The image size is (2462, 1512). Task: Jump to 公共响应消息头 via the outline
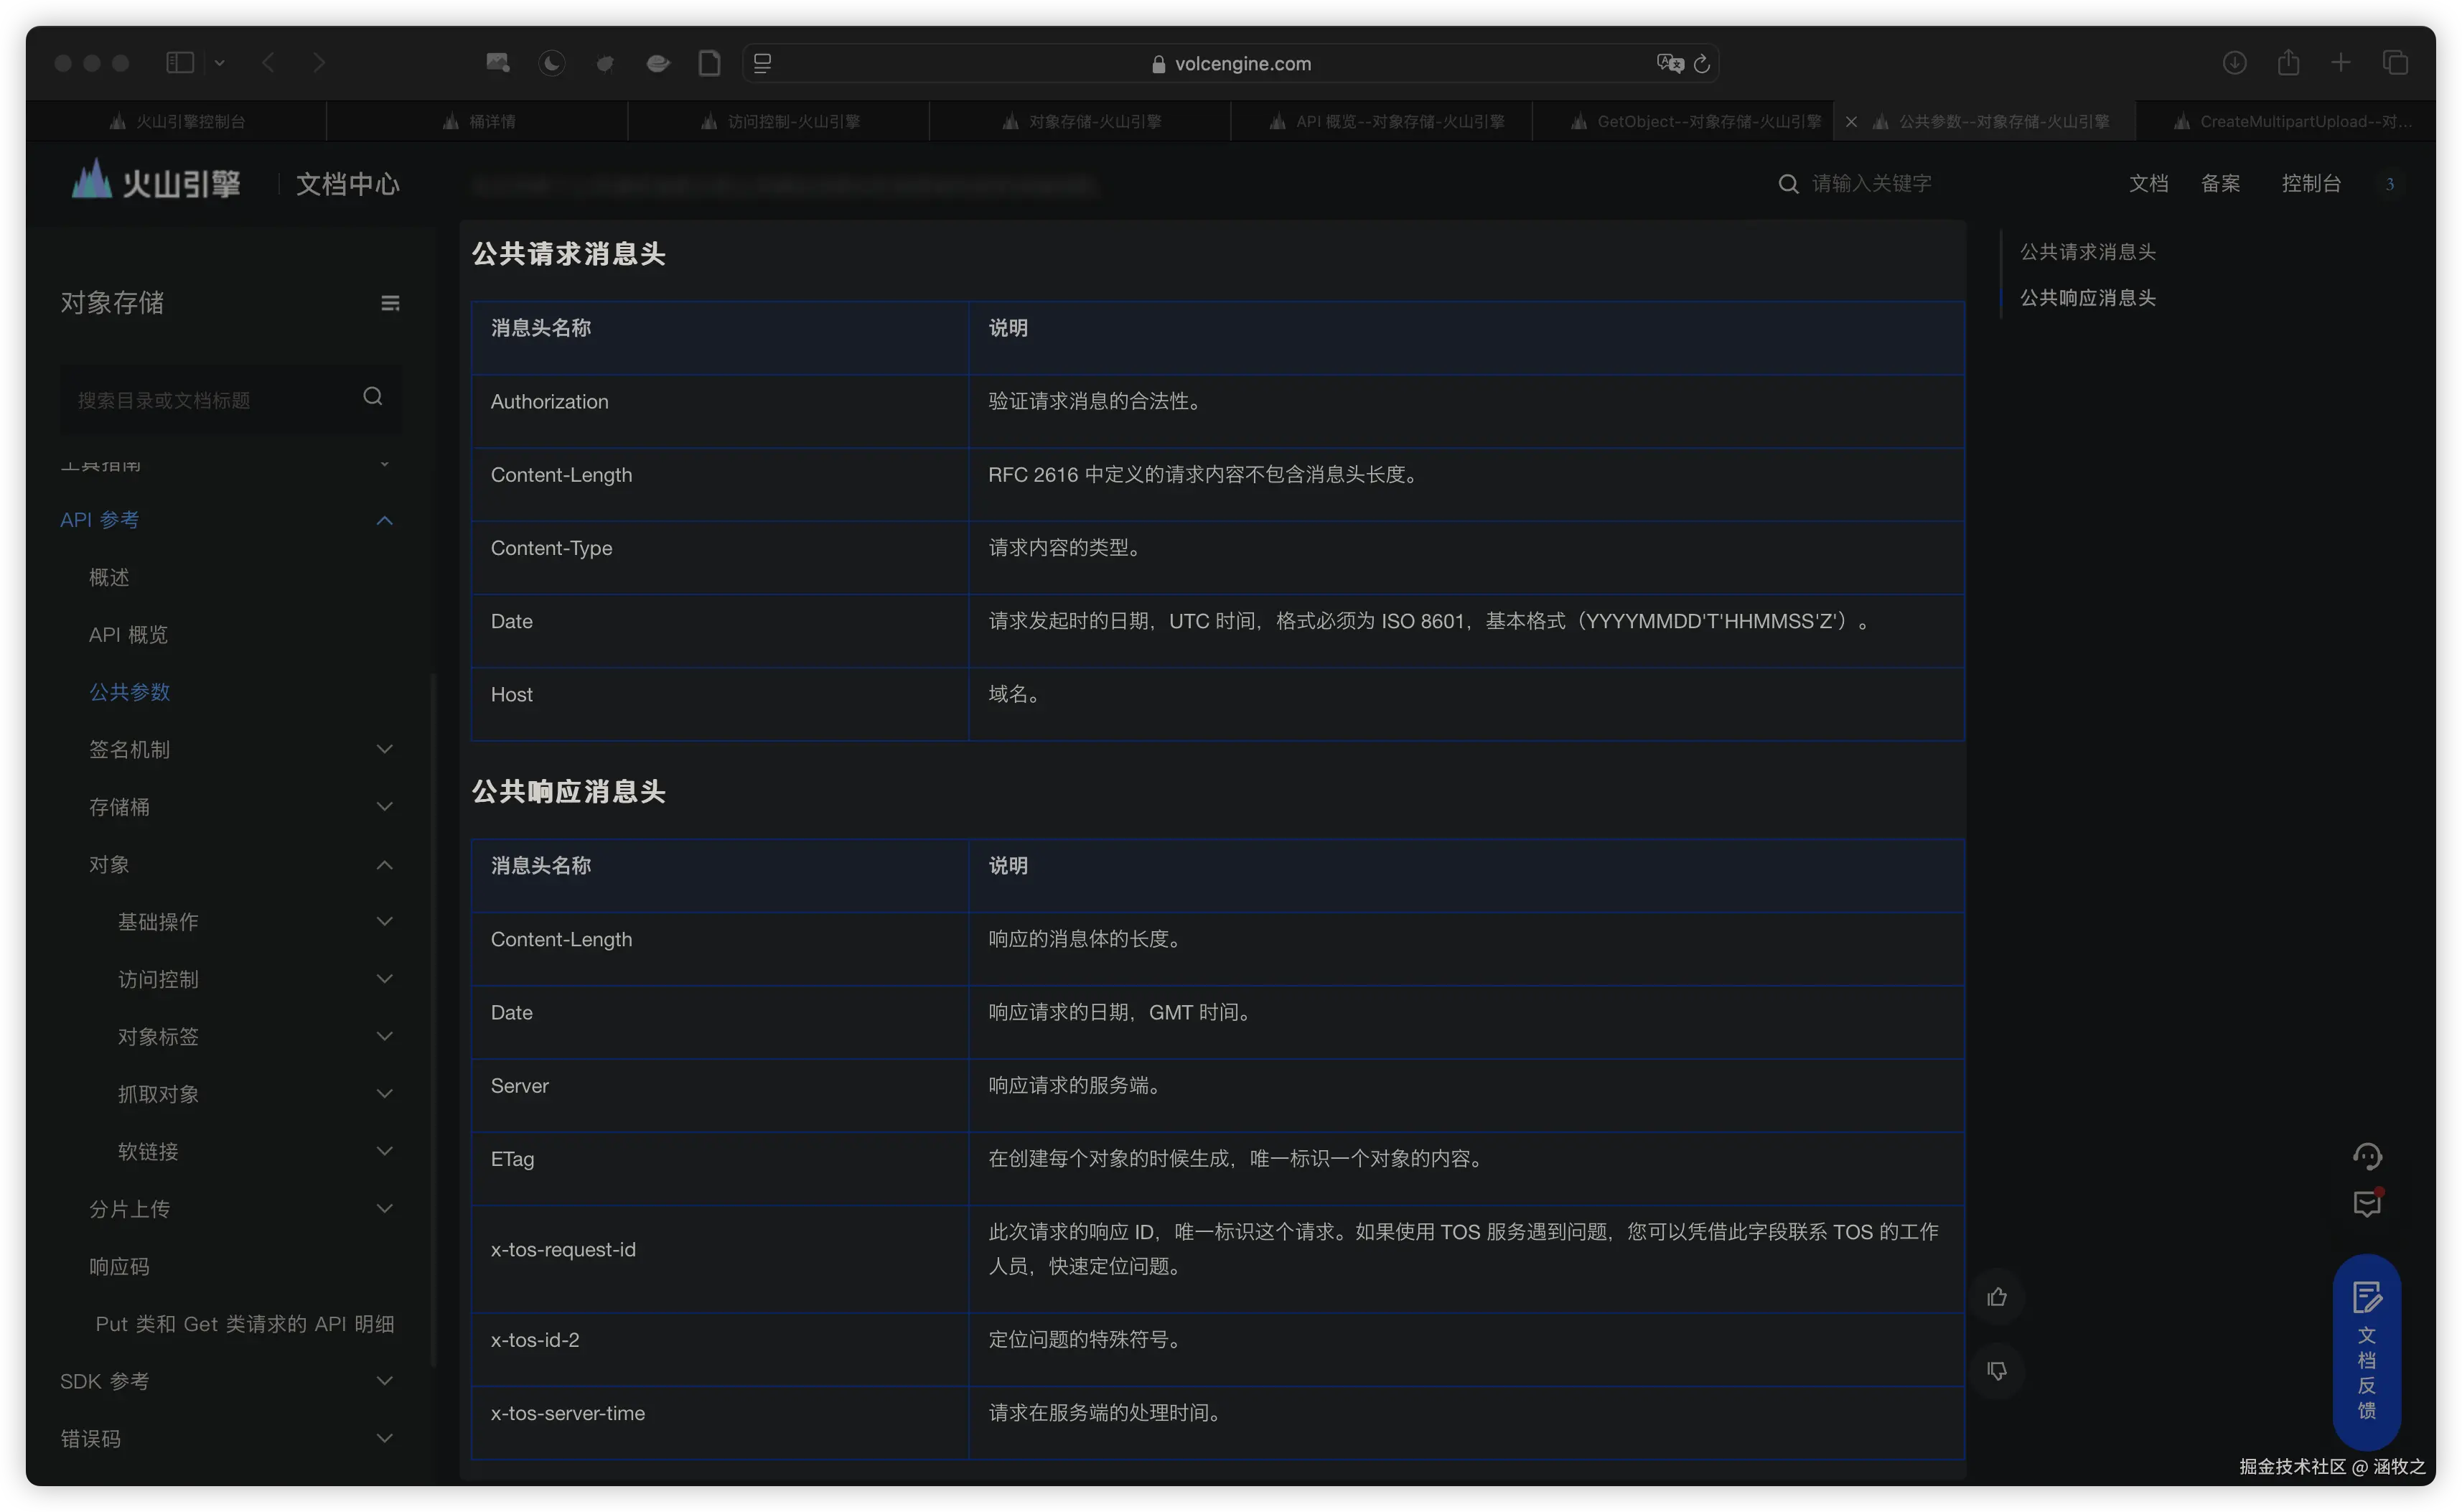[x=2087, y=297]
